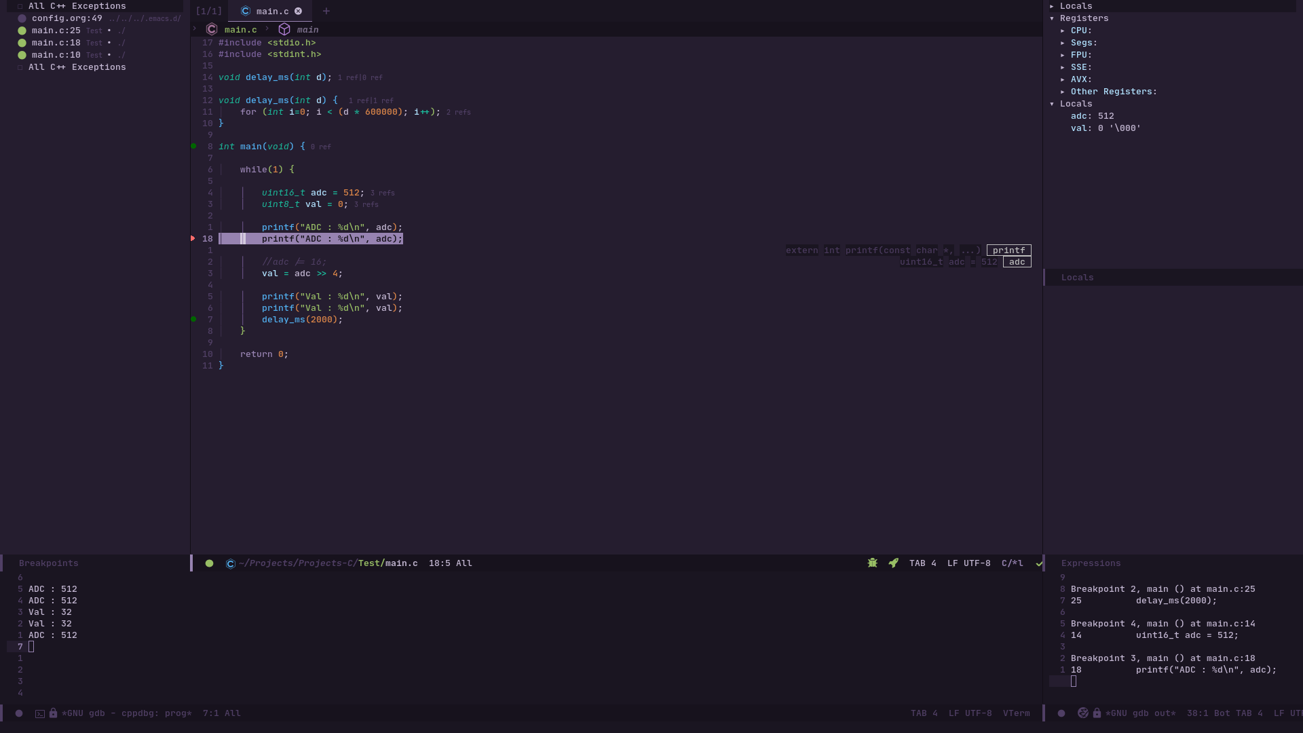Click the lock icon before *GNU gdb - cppdbg: prog*
The width and height of the screenshot is (1303, 733).
(x=53, y=713)
